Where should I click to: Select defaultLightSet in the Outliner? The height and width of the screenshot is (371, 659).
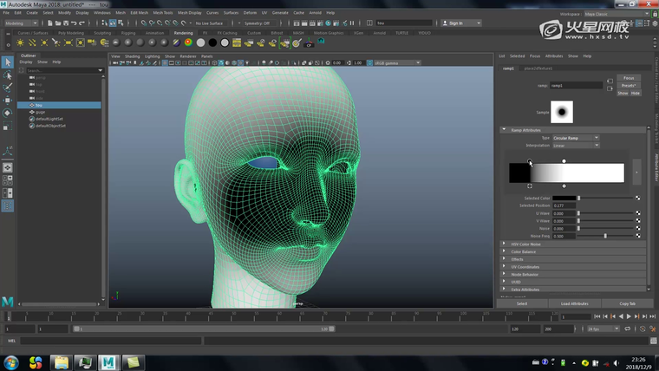click(49, 119)
